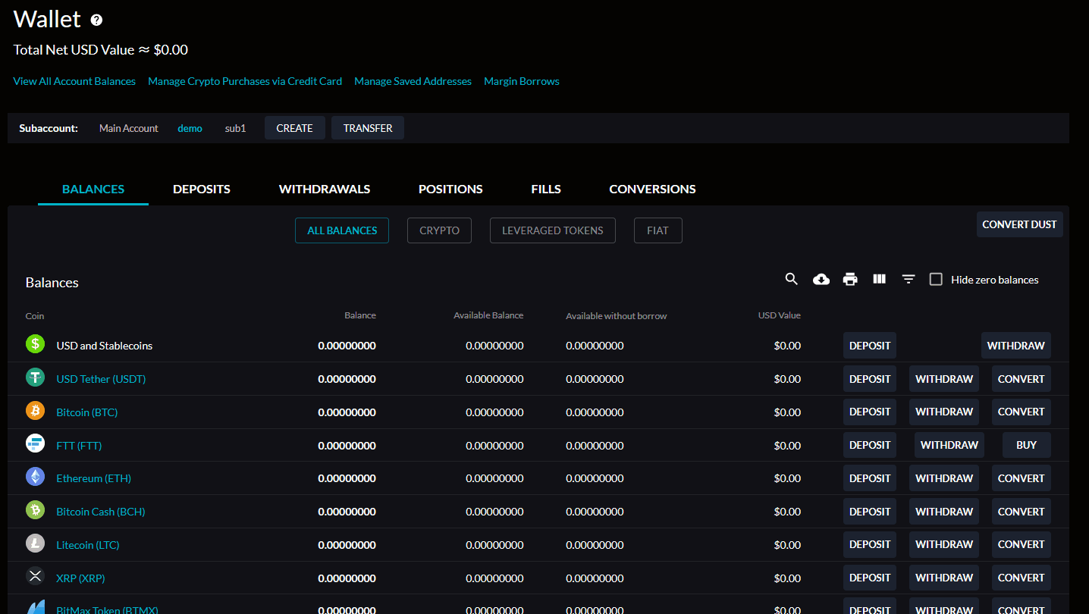Viewport: 1089px width, 614px height.
Task: Filter balances by Fiat
Action: coord(657,230)
